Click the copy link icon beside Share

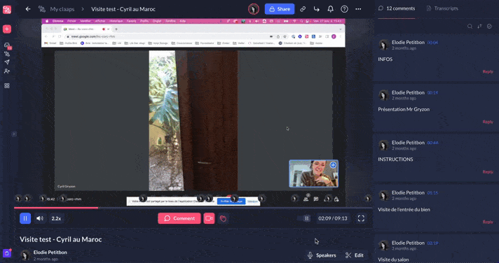pos(303,9)
